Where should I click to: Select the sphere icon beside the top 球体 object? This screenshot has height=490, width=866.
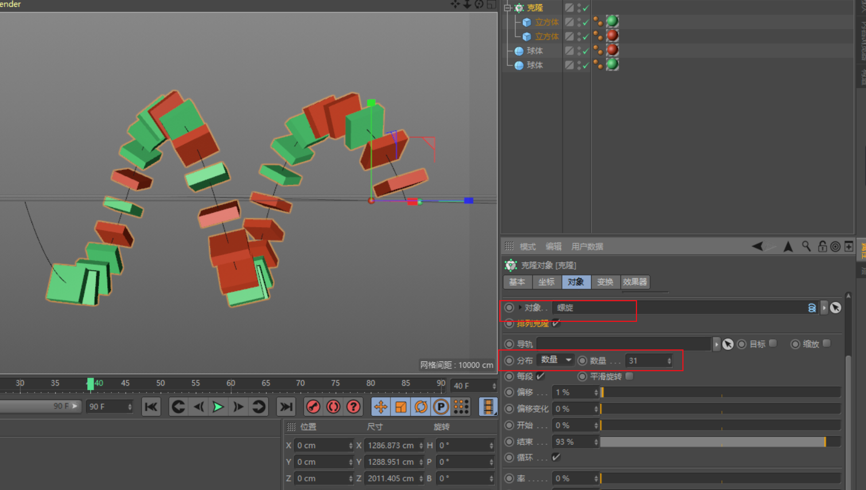[x=518, y=50]
